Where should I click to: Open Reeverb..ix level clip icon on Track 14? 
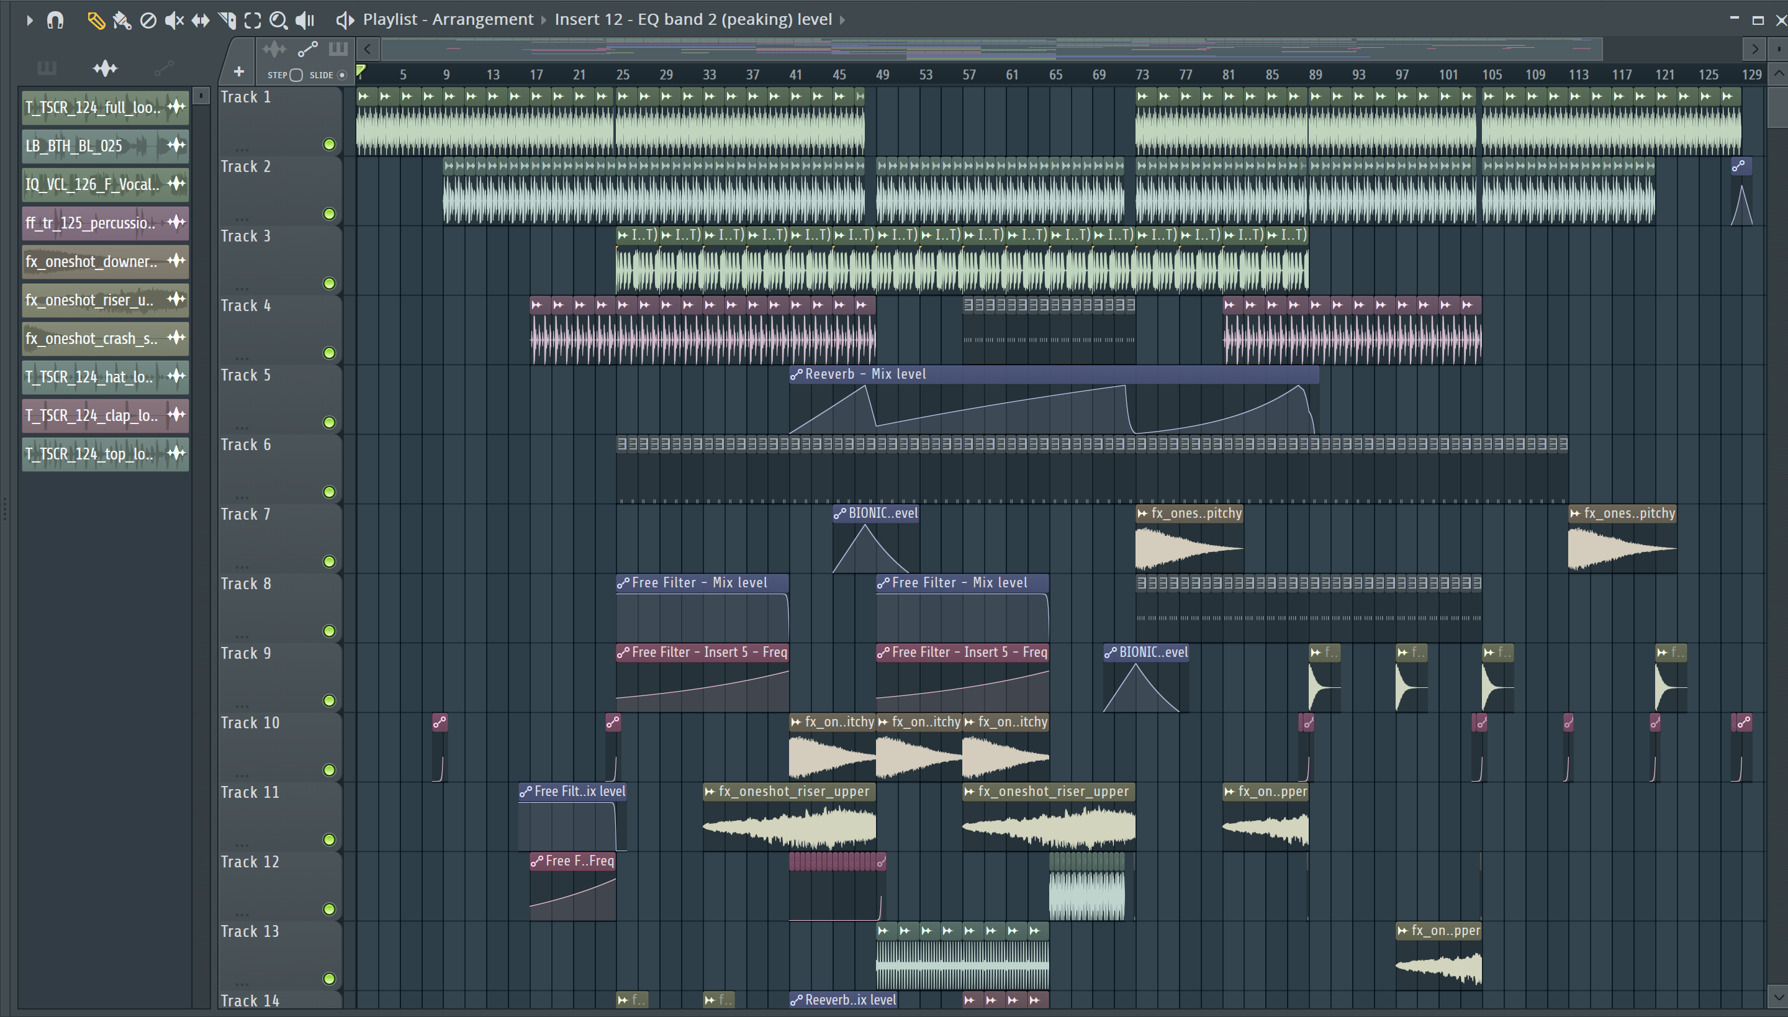[x=796, y=1000]
